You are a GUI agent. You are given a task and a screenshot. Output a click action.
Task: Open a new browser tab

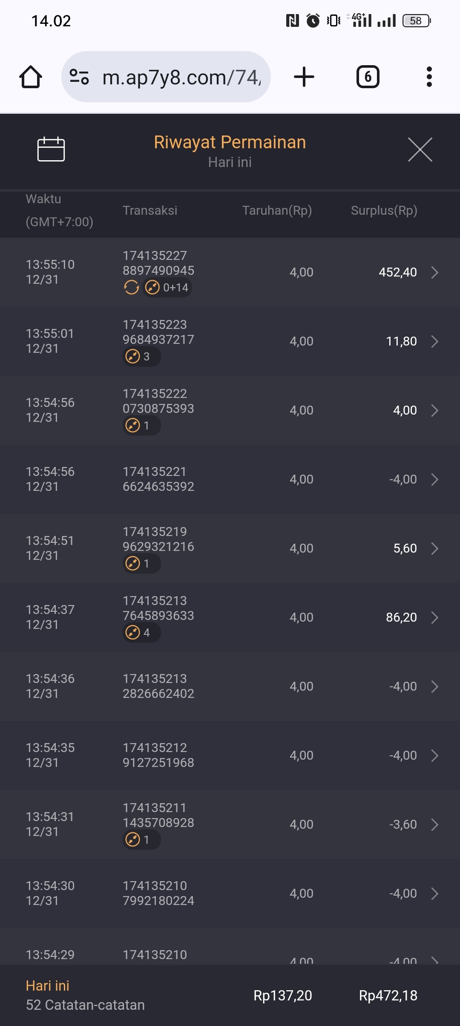coord(304,77)
